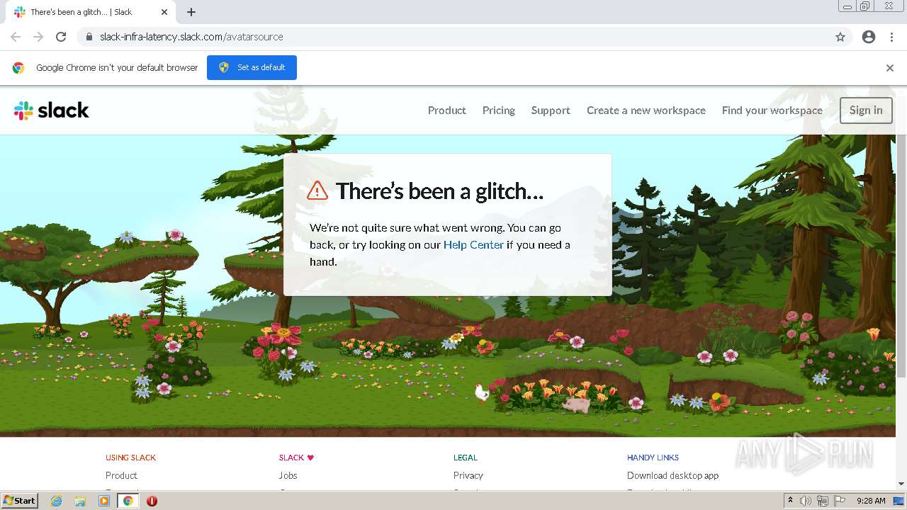Click the system tray volume icon
This screenshot has width=907, height=510.
click(x=806, y=501)
